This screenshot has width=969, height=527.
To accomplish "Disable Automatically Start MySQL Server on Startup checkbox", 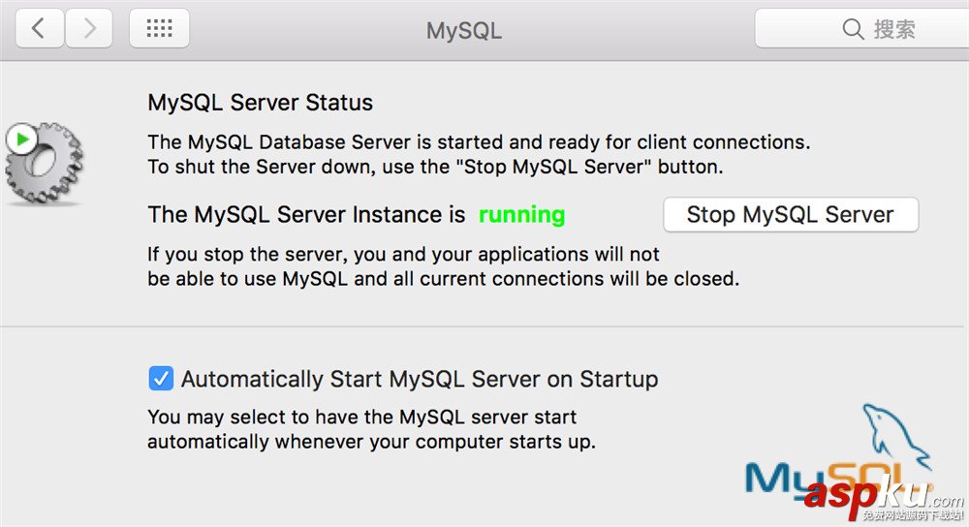I will pyautogui.click(x=161, y=379).
